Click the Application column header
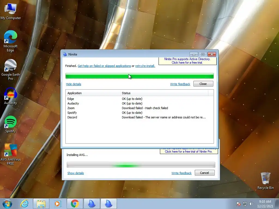279x209 pixels. click(93, 93)
